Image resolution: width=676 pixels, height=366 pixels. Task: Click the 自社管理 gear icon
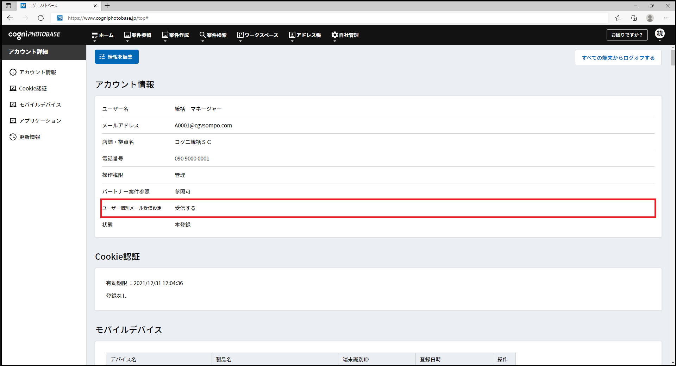pyautogui.click(x=334, y=35)
